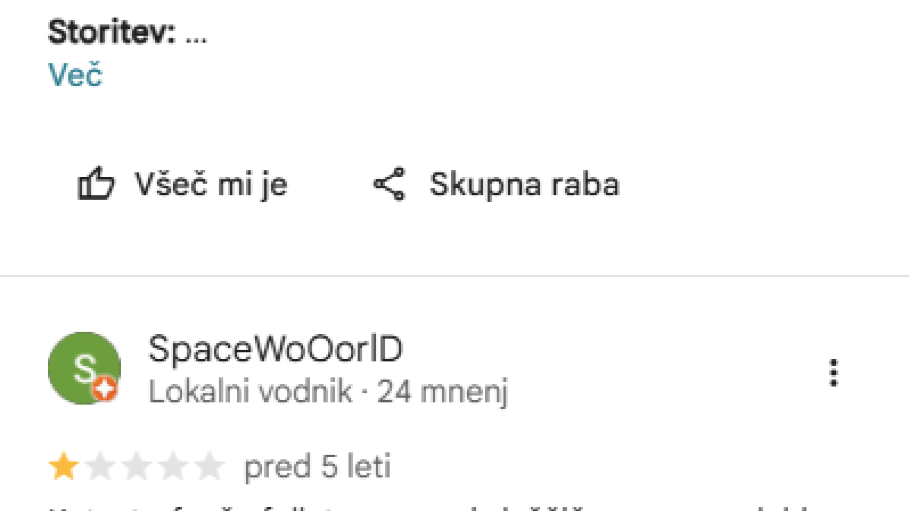The width and height of the screenshot is (909, 511).
Task: View the reviewer's 24 mnenj count
Action: pyautogui.click(x=443, y=392)
